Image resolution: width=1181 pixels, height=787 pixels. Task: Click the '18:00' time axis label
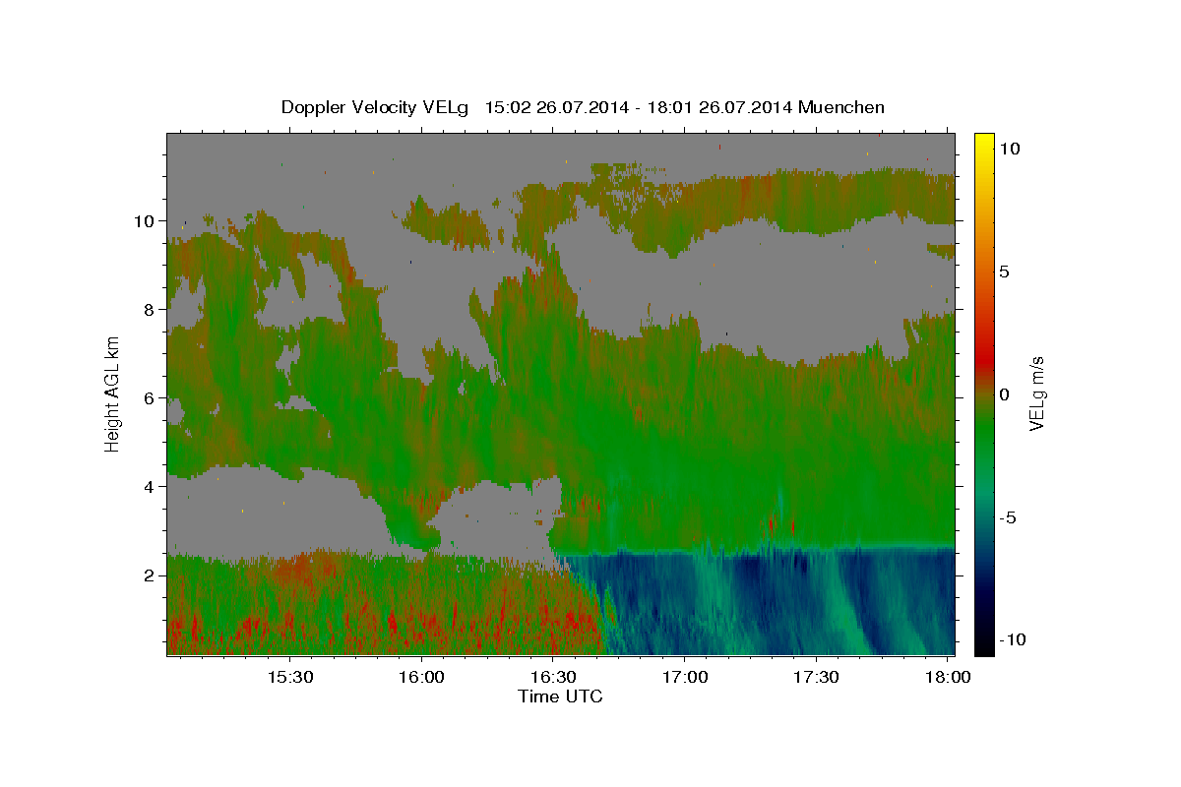coord(947,678)
